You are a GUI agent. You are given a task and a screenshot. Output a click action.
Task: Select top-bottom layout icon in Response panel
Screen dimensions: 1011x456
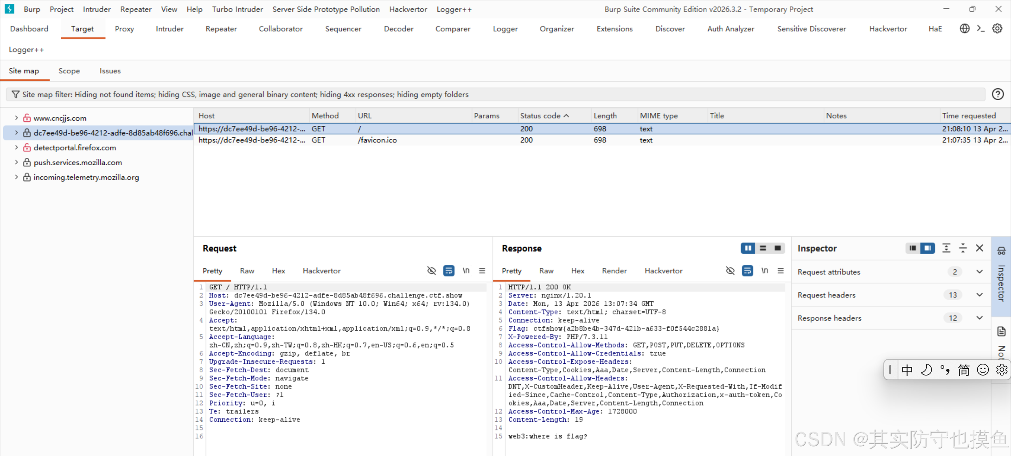tap(762, 248)
